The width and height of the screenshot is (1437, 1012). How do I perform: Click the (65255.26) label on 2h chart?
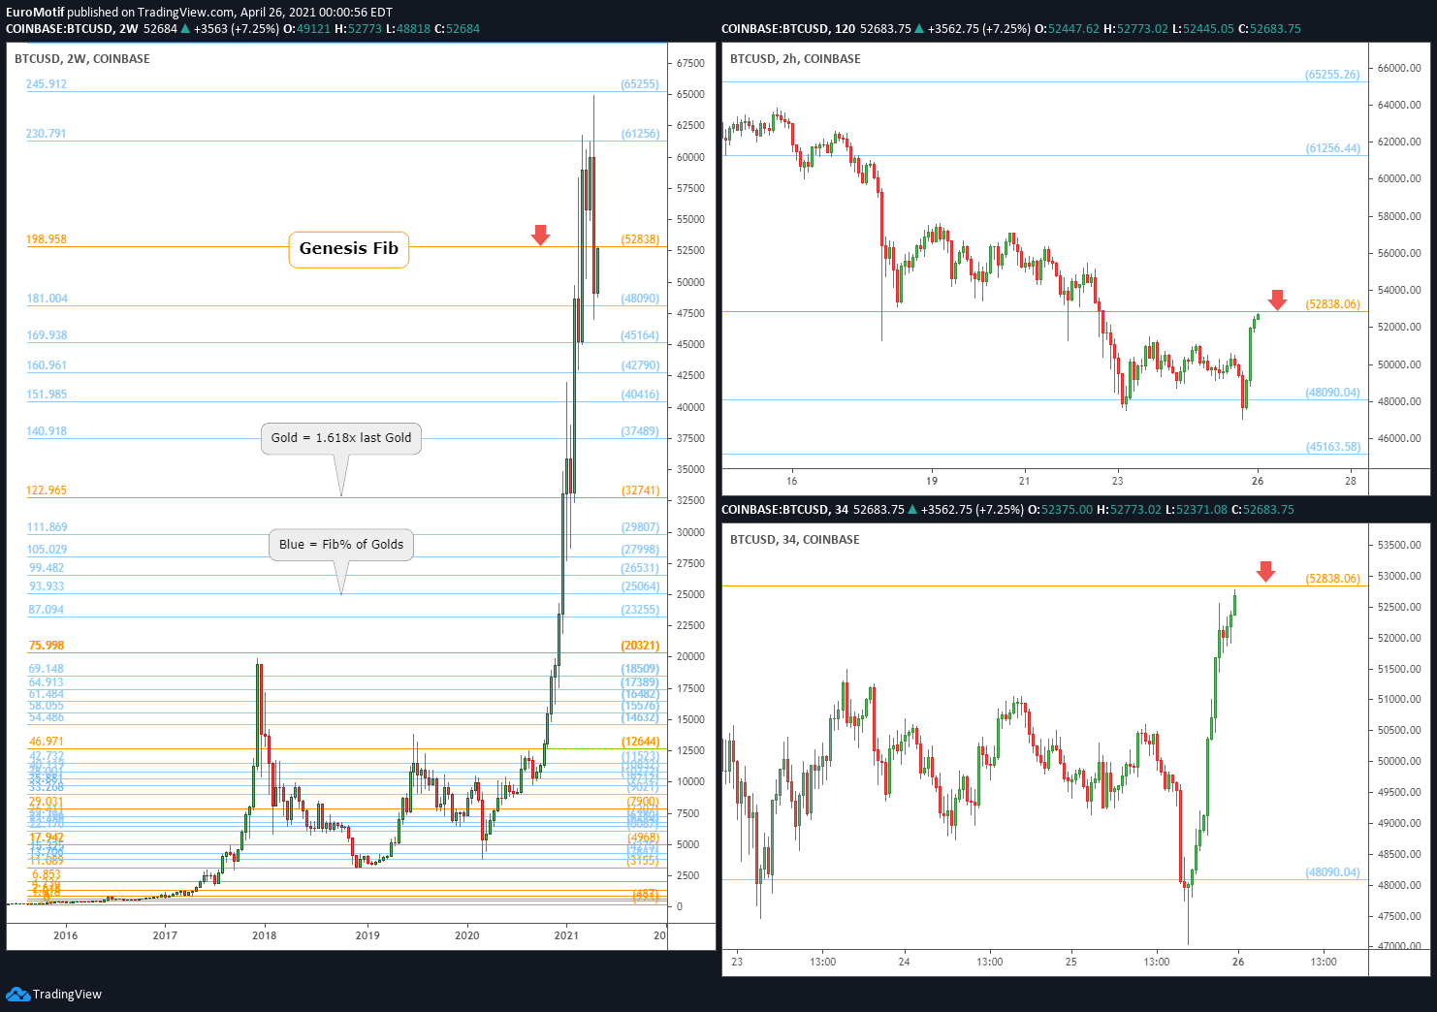point(1332,75)
